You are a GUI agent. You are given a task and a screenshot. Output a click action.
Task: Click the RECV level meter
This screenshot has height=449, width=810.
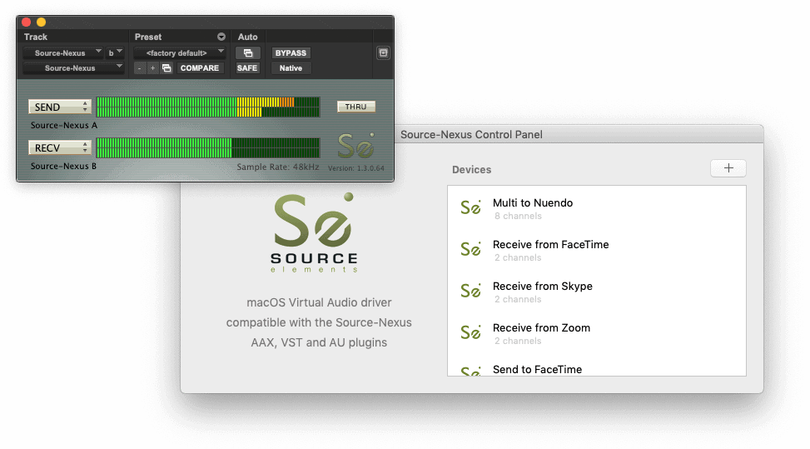coord(208,147)
